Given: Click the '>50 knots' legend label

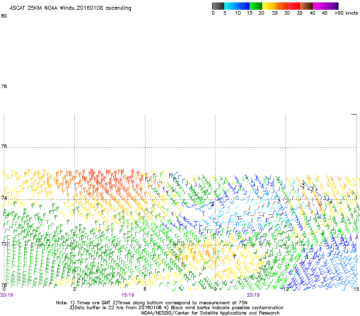Looking at the screenshot, I should click(346, 13).
